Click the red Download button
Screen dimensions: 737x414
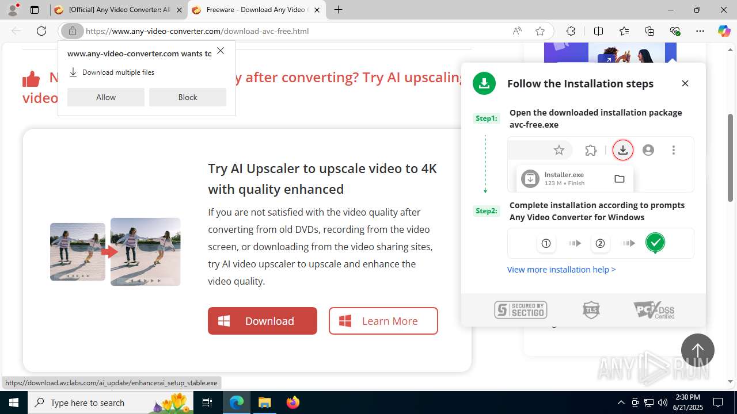coord(263,321)
